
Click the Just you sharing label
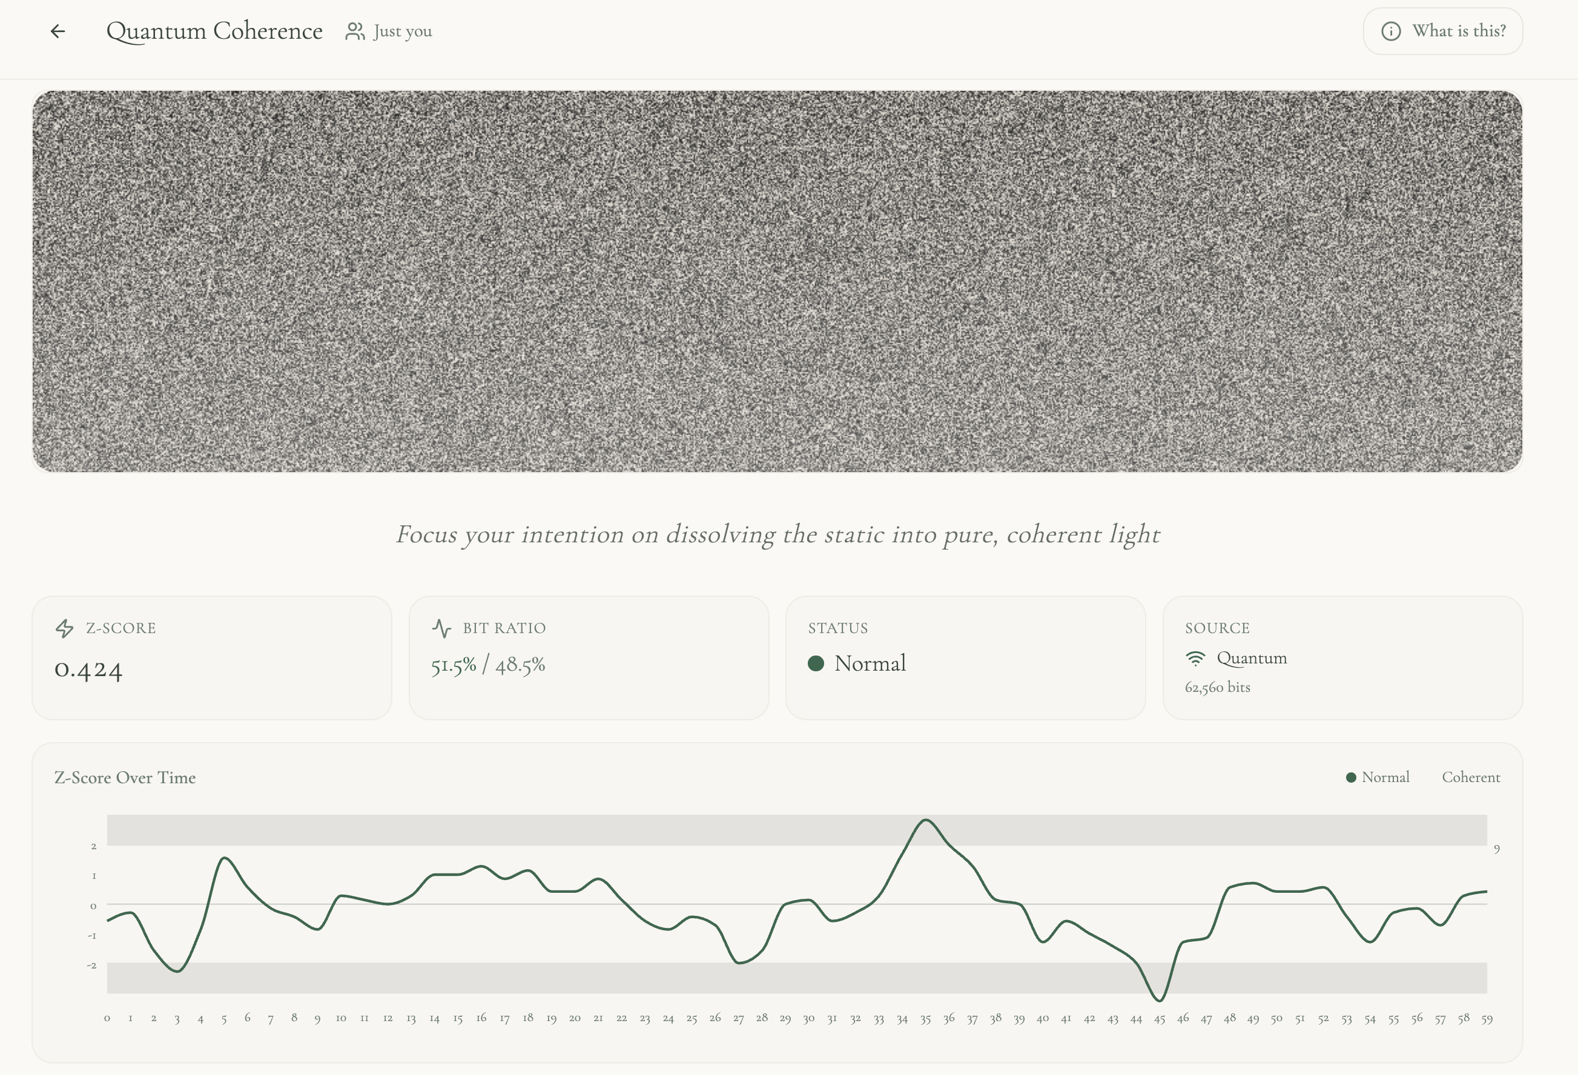(x=403, y=31)
